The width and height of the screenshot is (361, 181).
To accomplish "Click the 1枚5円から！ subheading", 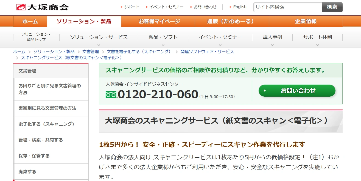I will tap(202, 144).
